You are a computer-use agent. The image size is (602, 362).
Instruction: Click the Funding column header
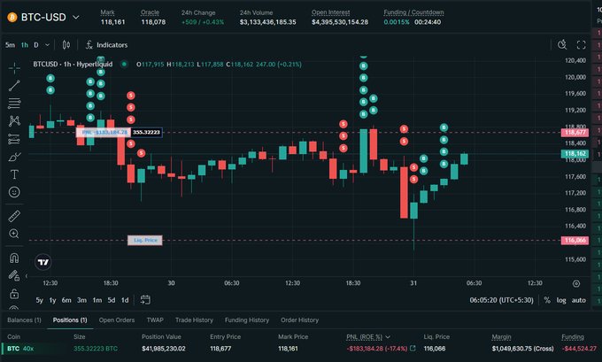coord(573,337)
